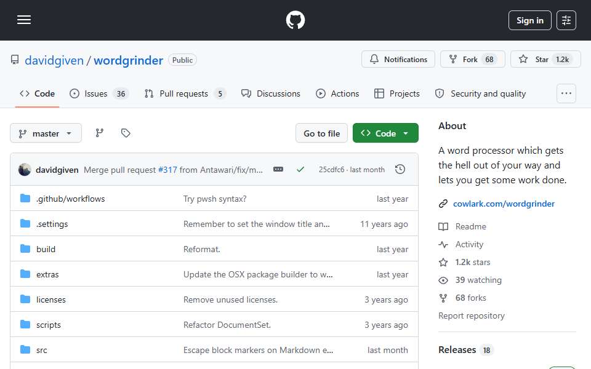The height and width of the screenshot is (369, 591).
Task: Open the Security and quality tab
Action: (x=480, y=93)
